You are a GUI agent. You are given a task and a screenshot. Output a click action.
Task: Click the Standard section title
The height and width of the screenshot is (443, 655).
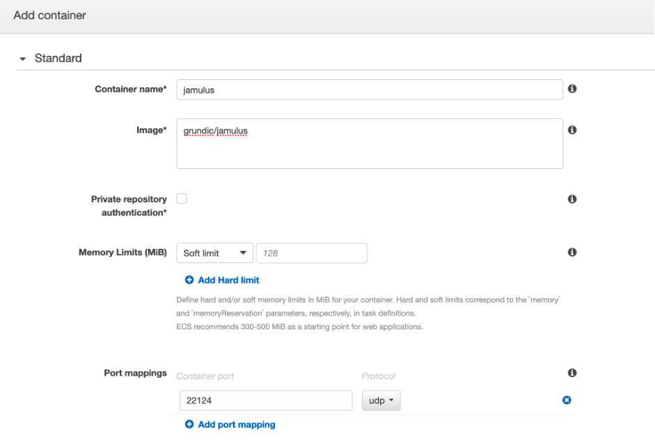coord(58,58)
